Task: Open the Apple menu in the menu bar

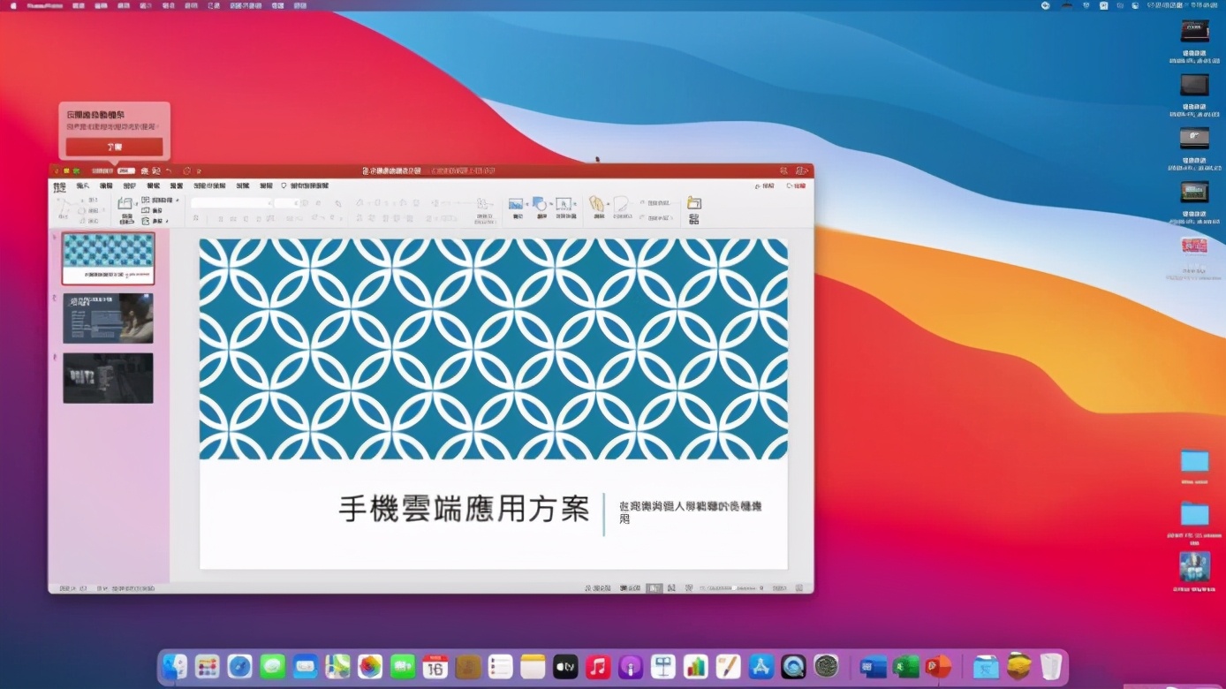Action: pyautogui.click(x=11, y=5)
